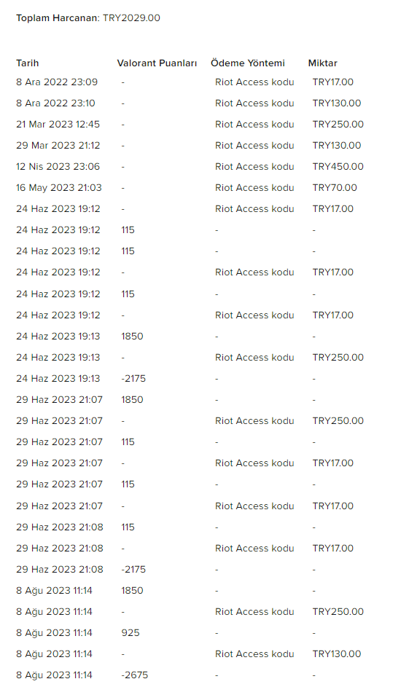Image resolution: width=409 pixels, height=695 pixels.
Task: Click the Miktar column header
Action: pyautogui.click(x=322, y=63)
